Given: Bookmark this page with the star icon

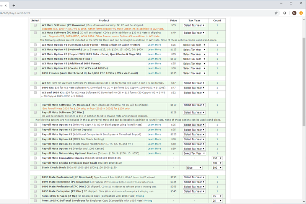Looking at the screenshot, I should click(x=276, y=13).
